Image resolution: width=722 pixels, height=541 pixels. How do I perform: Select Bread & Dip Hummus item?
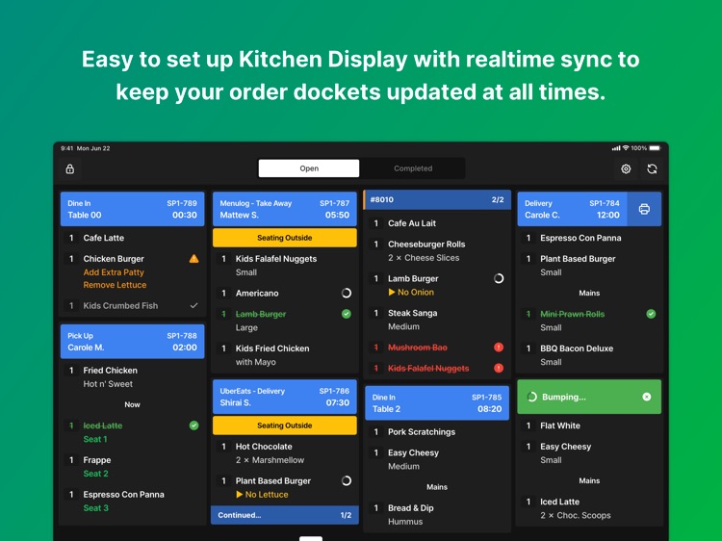pos(437,515)
